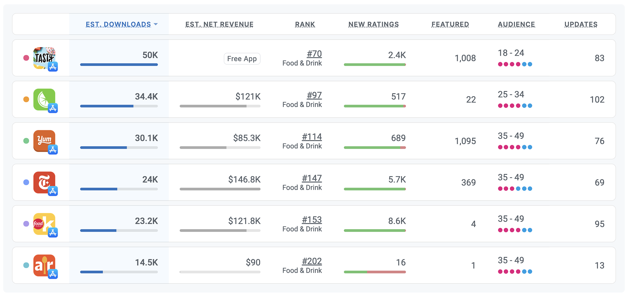Click the 18 - 24 audience dots

[x=515, y=64]
